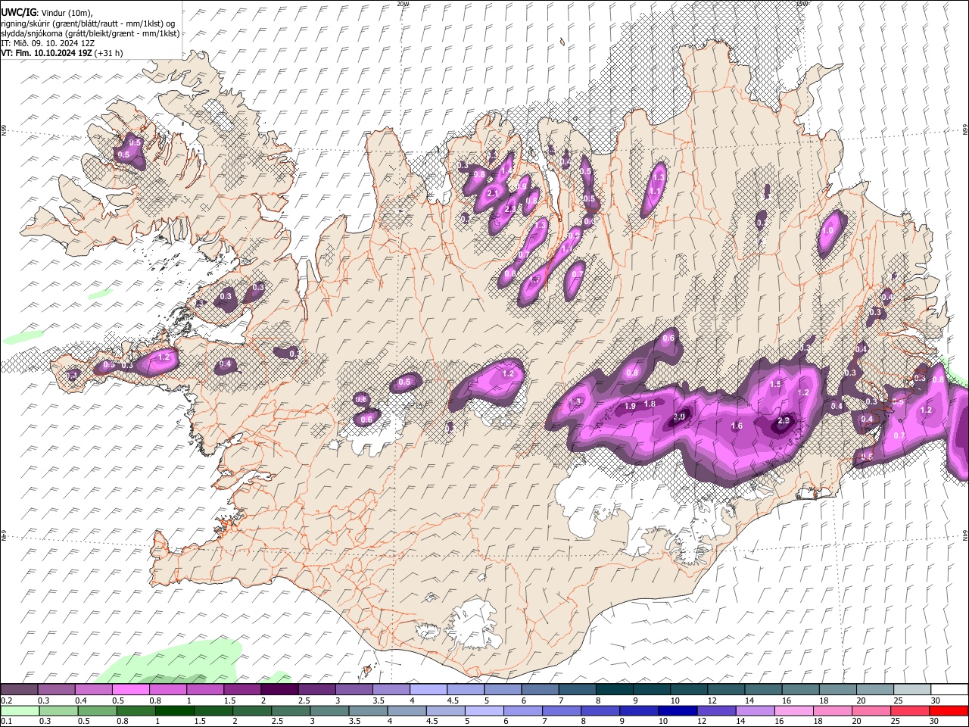Screen dimensions: 969x727
Task: Click the lightest green 0.1 rain legend swatch
Action: (x=20, y=710)
